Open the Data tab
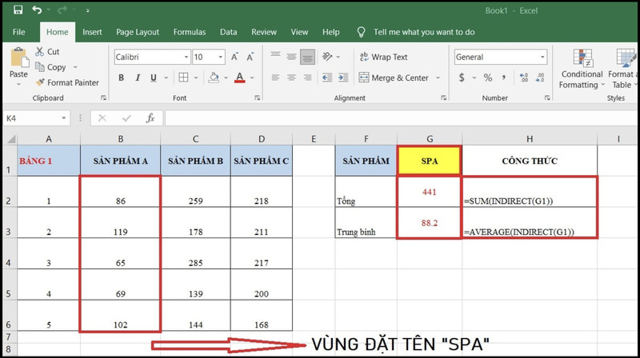Screen dimensions: 640x358 (228, 32)
